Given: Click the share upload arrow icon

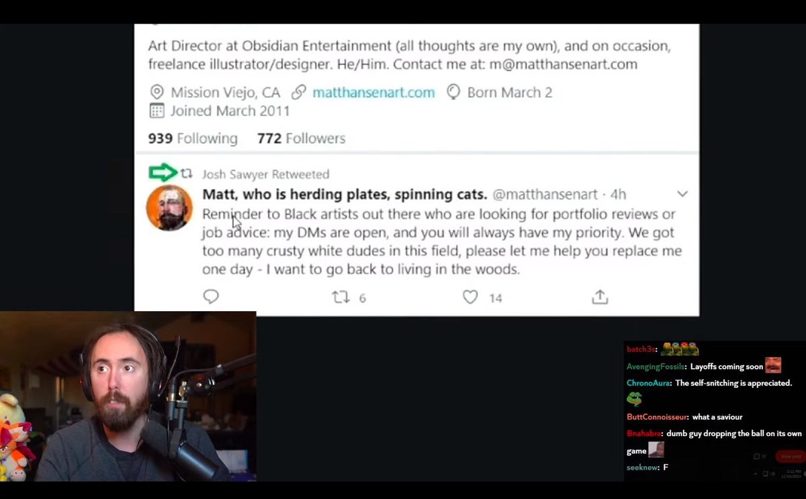Looking at the screenshot, I should coord(600,296).
